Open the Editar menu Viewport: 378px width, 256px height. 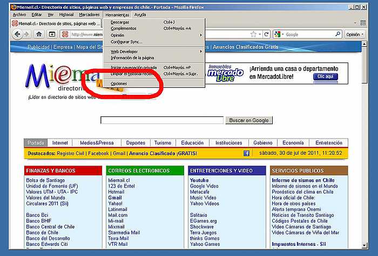(37, 15)
